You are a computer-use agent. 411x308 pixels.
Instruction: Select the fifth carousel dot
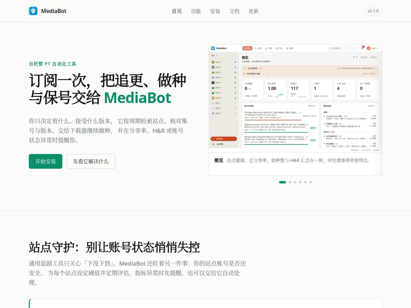305,182
